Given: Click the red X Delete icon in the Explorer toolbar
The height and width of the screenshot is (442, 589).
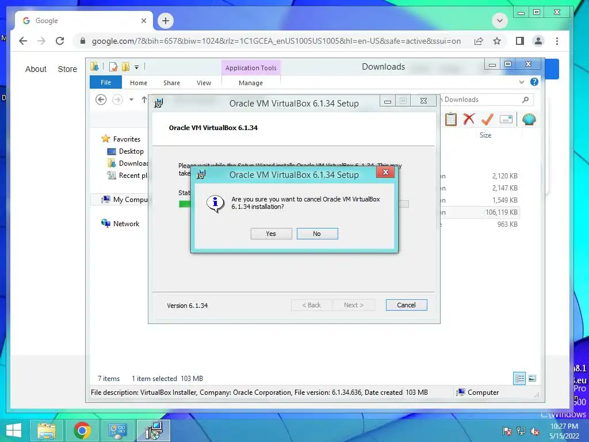Looking at the screenshot, I should (x=469, y=119).
